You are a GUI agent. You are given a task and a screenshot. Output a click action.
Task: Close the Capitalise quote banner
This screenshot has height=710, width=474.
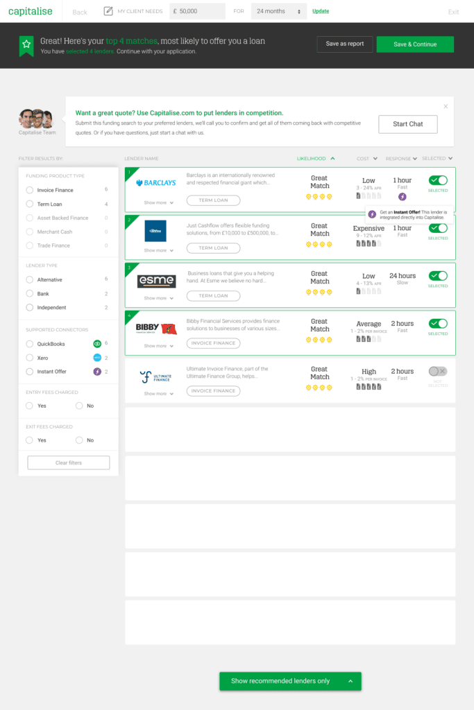(446, 106)
